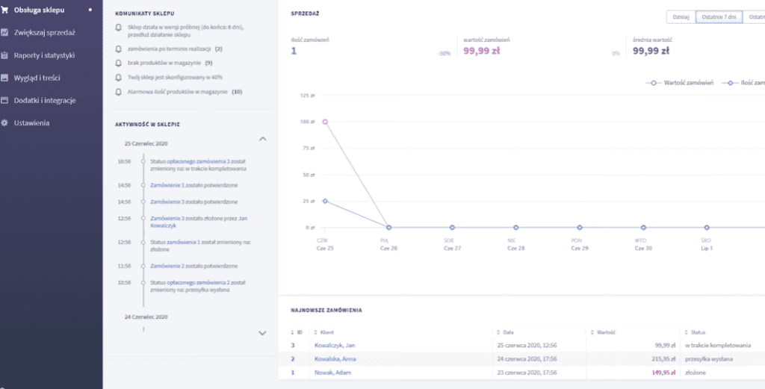
Task: Click the Dodatki i integracje sidebar icon
Action: [x=5, y=100]
